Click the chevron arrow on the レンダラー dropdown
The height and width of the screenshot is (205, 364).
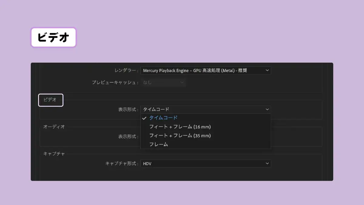click(x=267, y=70)
